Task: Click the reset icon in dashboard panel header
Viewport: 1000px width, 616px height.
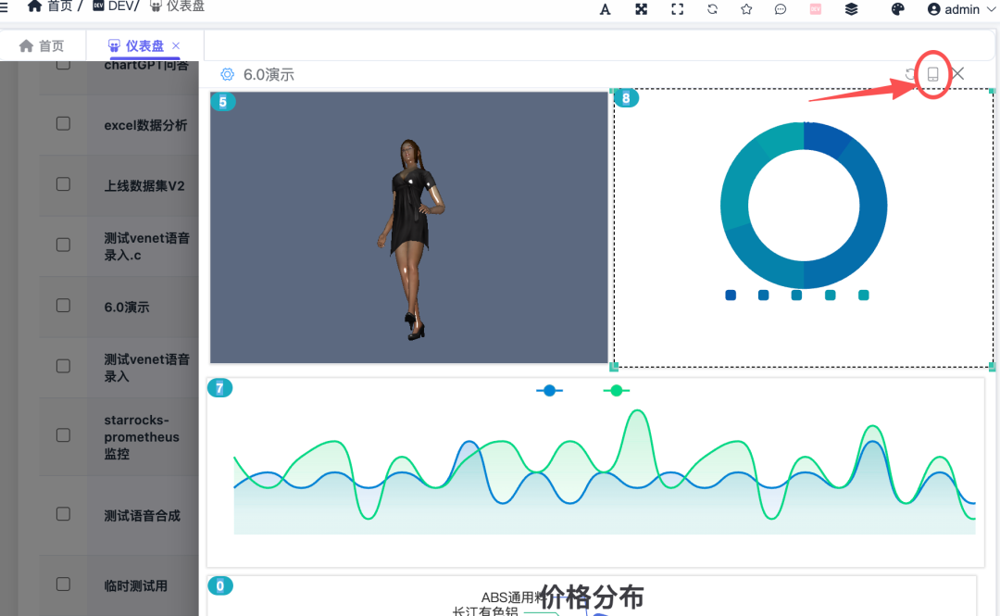Action: (910, 74)
